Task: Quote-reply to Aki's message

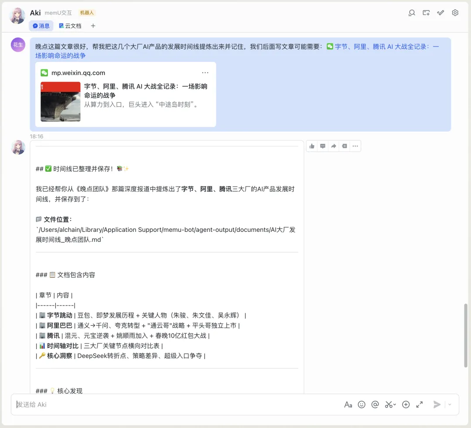Action: click(x=344, y=146)
